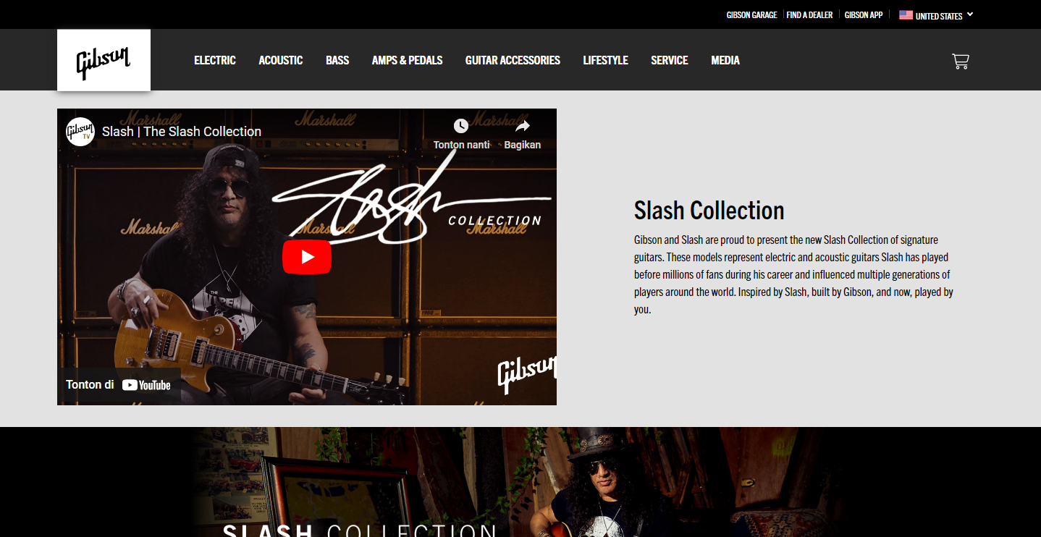The width and height of the screenshot is (1041, 537).
Task: Open the Gibson TV channel avatar
Action: point(80,132)
